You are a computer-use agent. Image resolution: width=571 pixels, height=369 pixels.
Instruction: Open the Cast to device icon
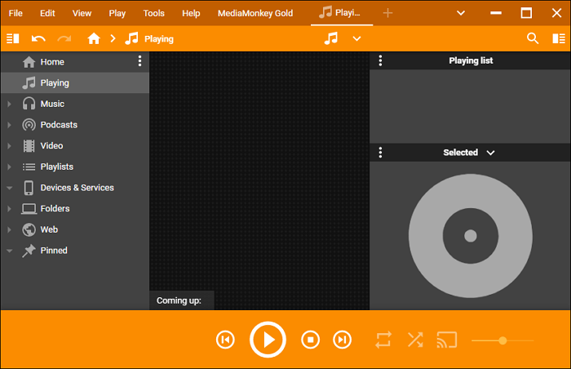pos(446,340)
